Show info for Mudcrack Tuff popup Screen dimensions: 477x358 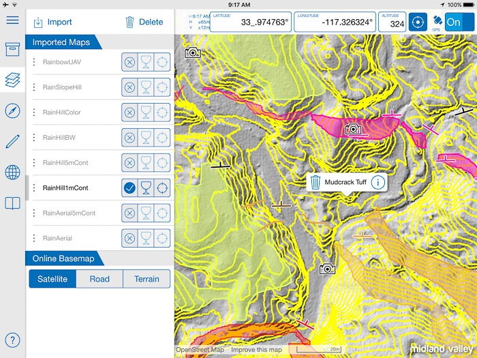point(378,182)
